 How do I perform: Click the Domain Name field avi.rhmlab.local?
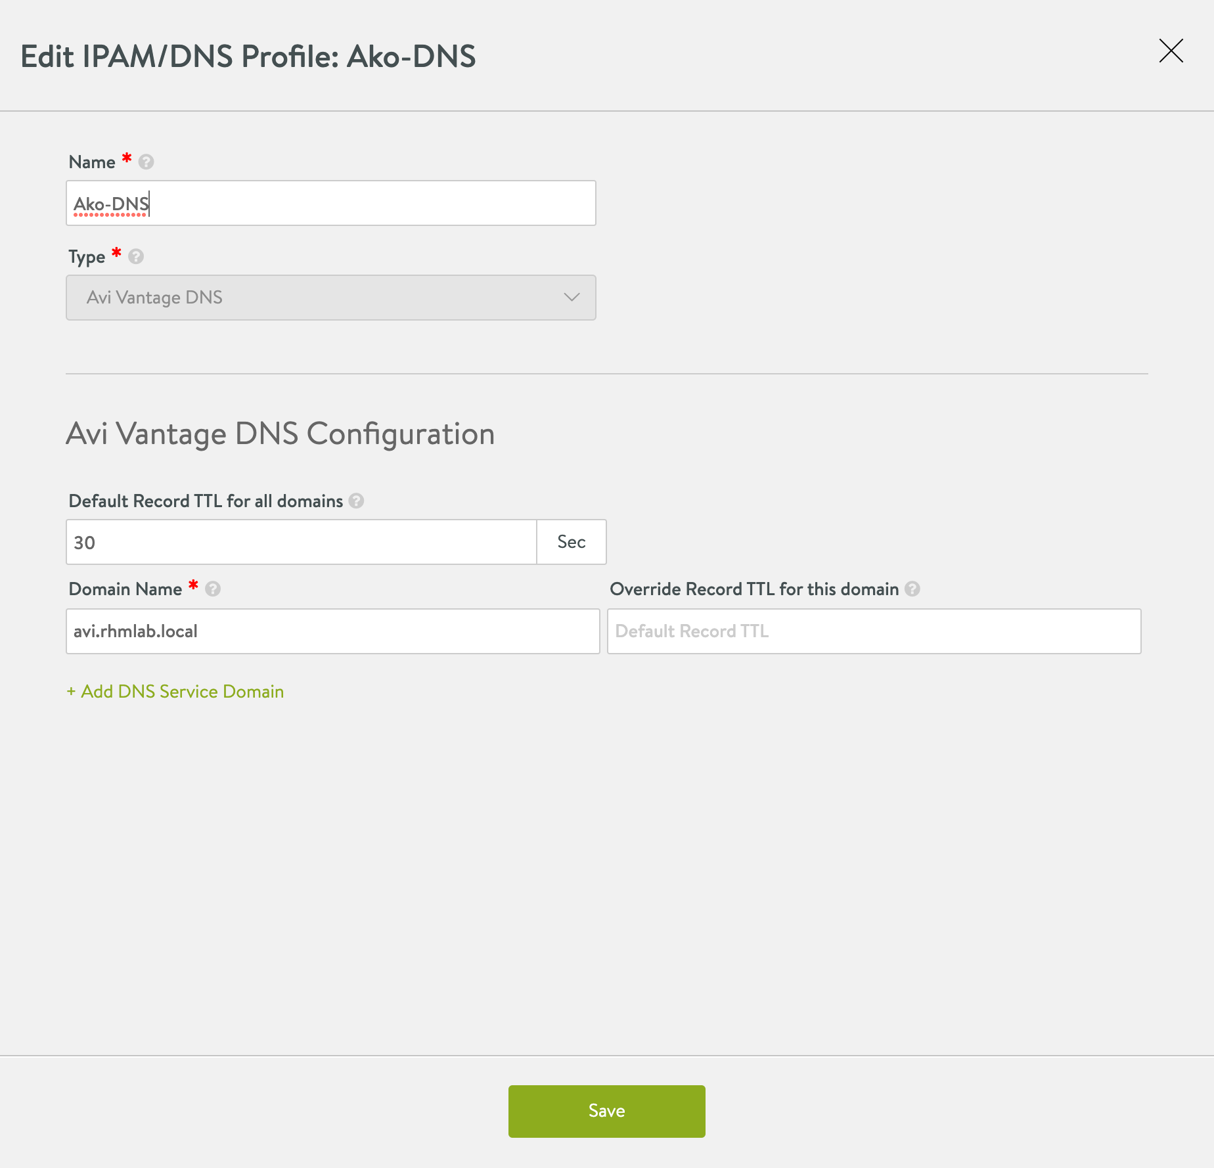click(x=333, y=631)
